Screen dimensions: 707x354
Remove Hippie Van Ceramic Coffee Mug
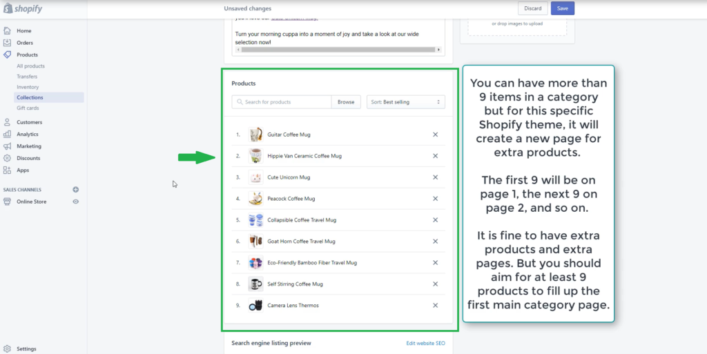click(x=435, y=156)
